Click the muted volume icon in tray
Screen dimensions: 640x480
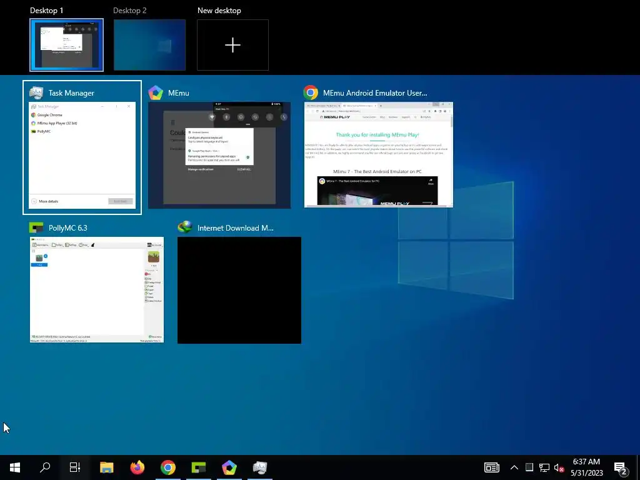click(559, 467)
